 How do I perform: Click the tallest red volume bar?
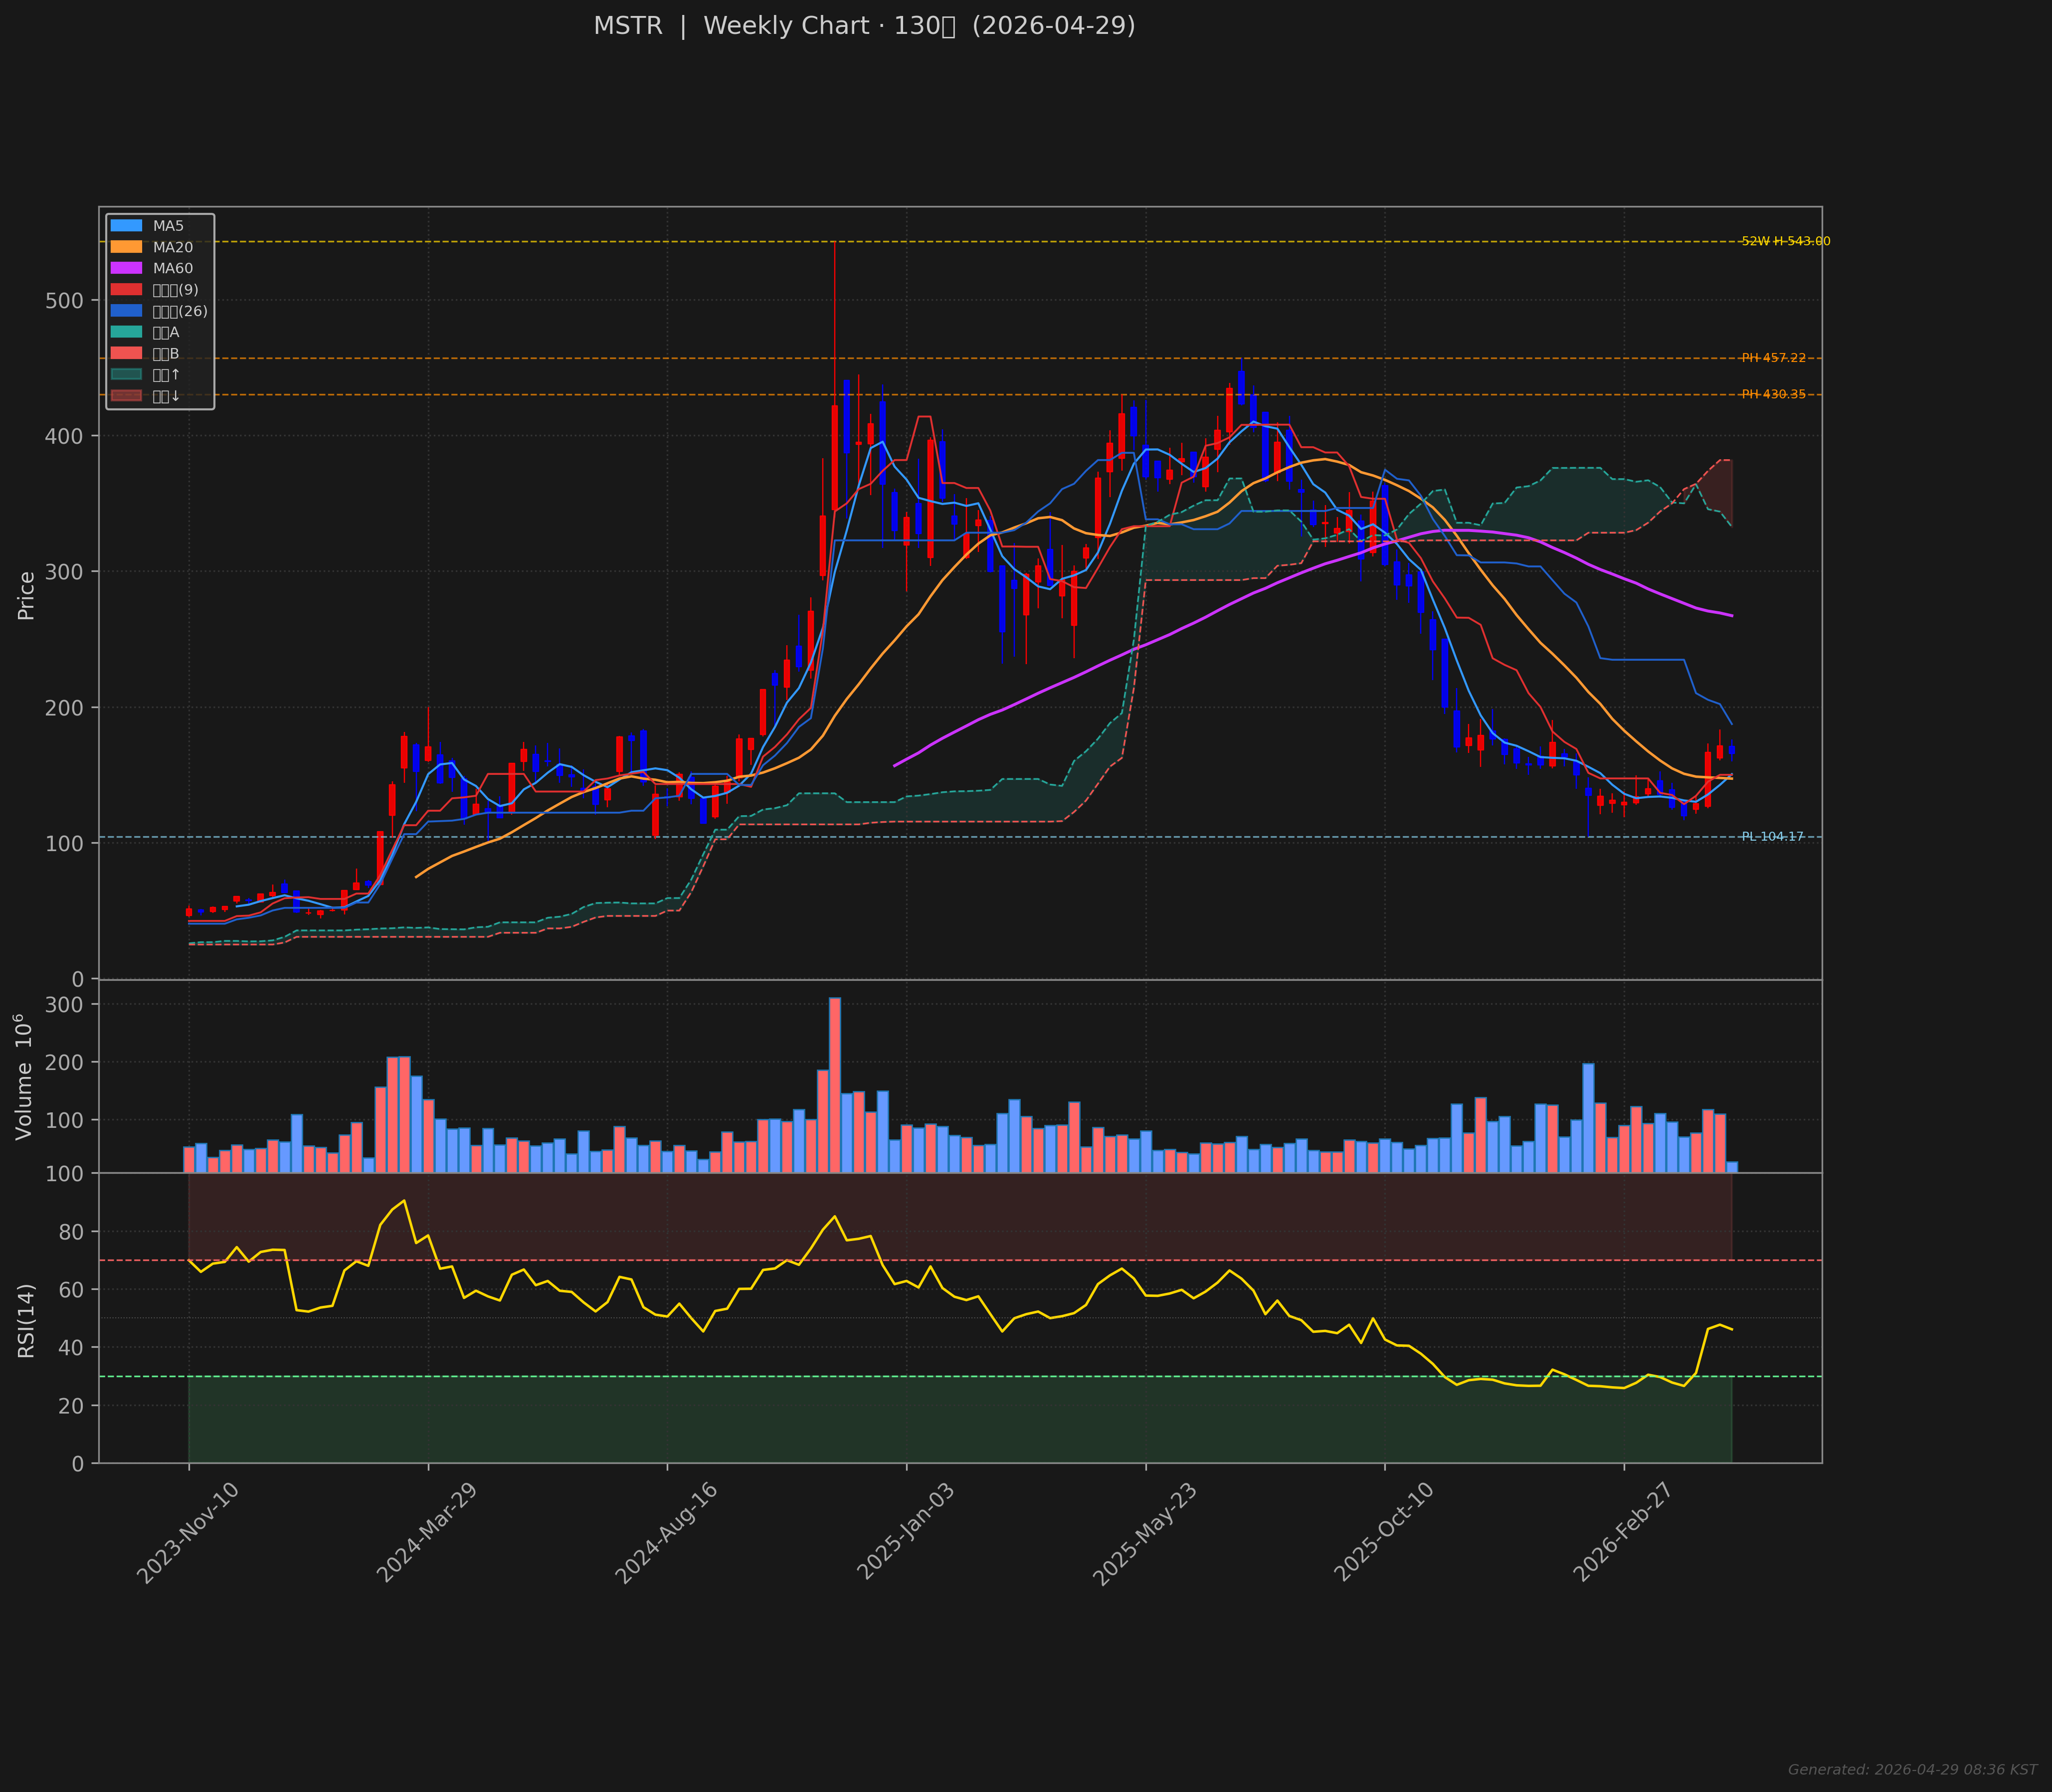point(834,1084)
